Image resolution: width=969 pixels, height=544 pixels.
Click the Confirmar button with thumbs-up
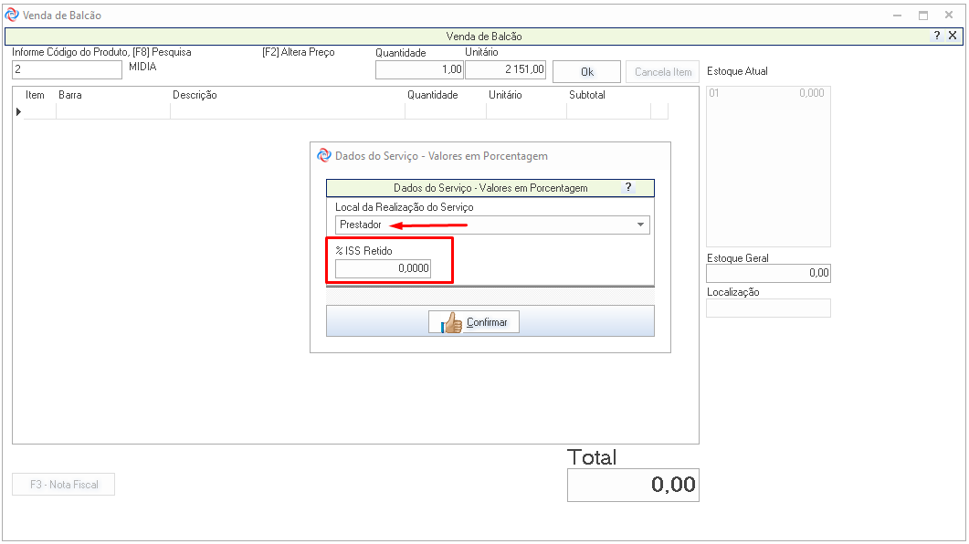[474, 322]
